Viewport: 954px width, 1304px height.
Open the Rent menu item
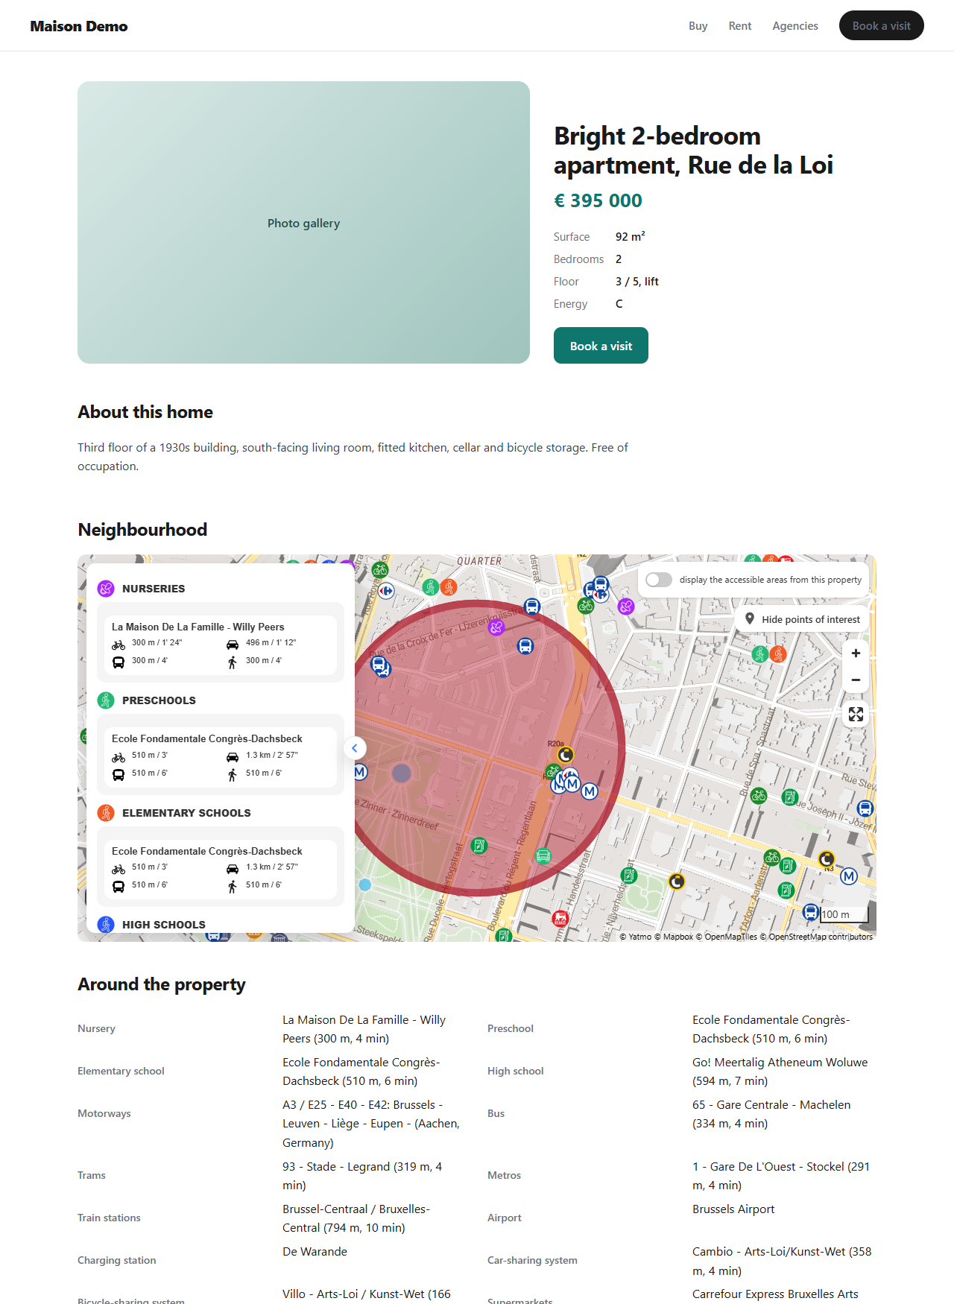click(x=740, y=26)
